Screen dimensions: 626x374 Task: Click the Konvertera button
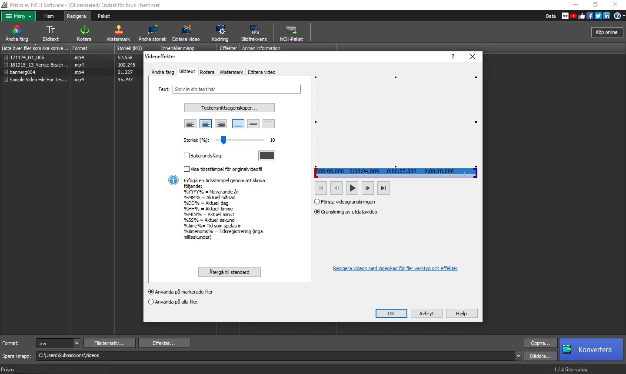591,350
